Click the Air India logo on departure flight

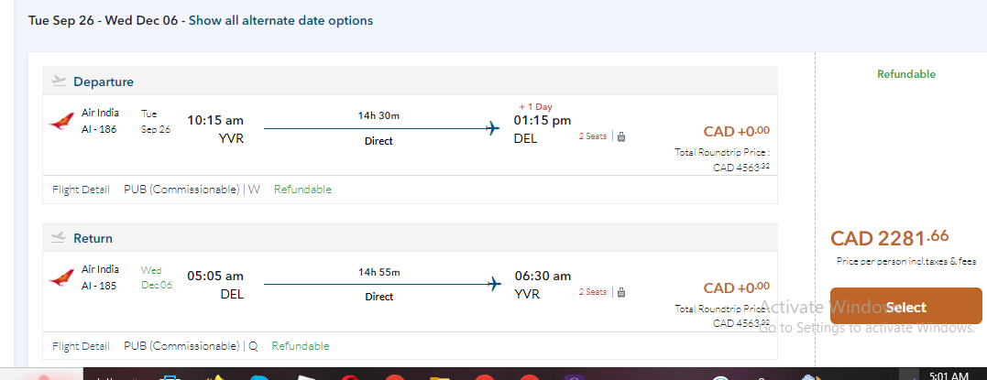62,121
